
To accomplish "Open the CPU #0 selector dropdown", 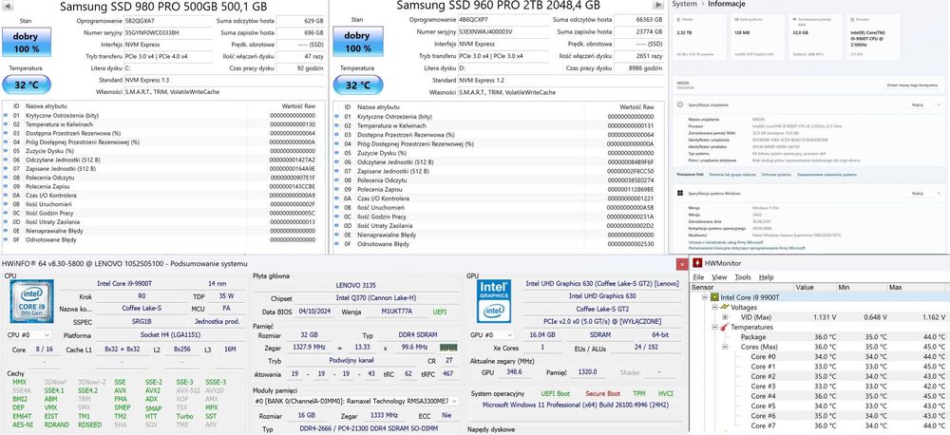I will click(x=28, y=335).
